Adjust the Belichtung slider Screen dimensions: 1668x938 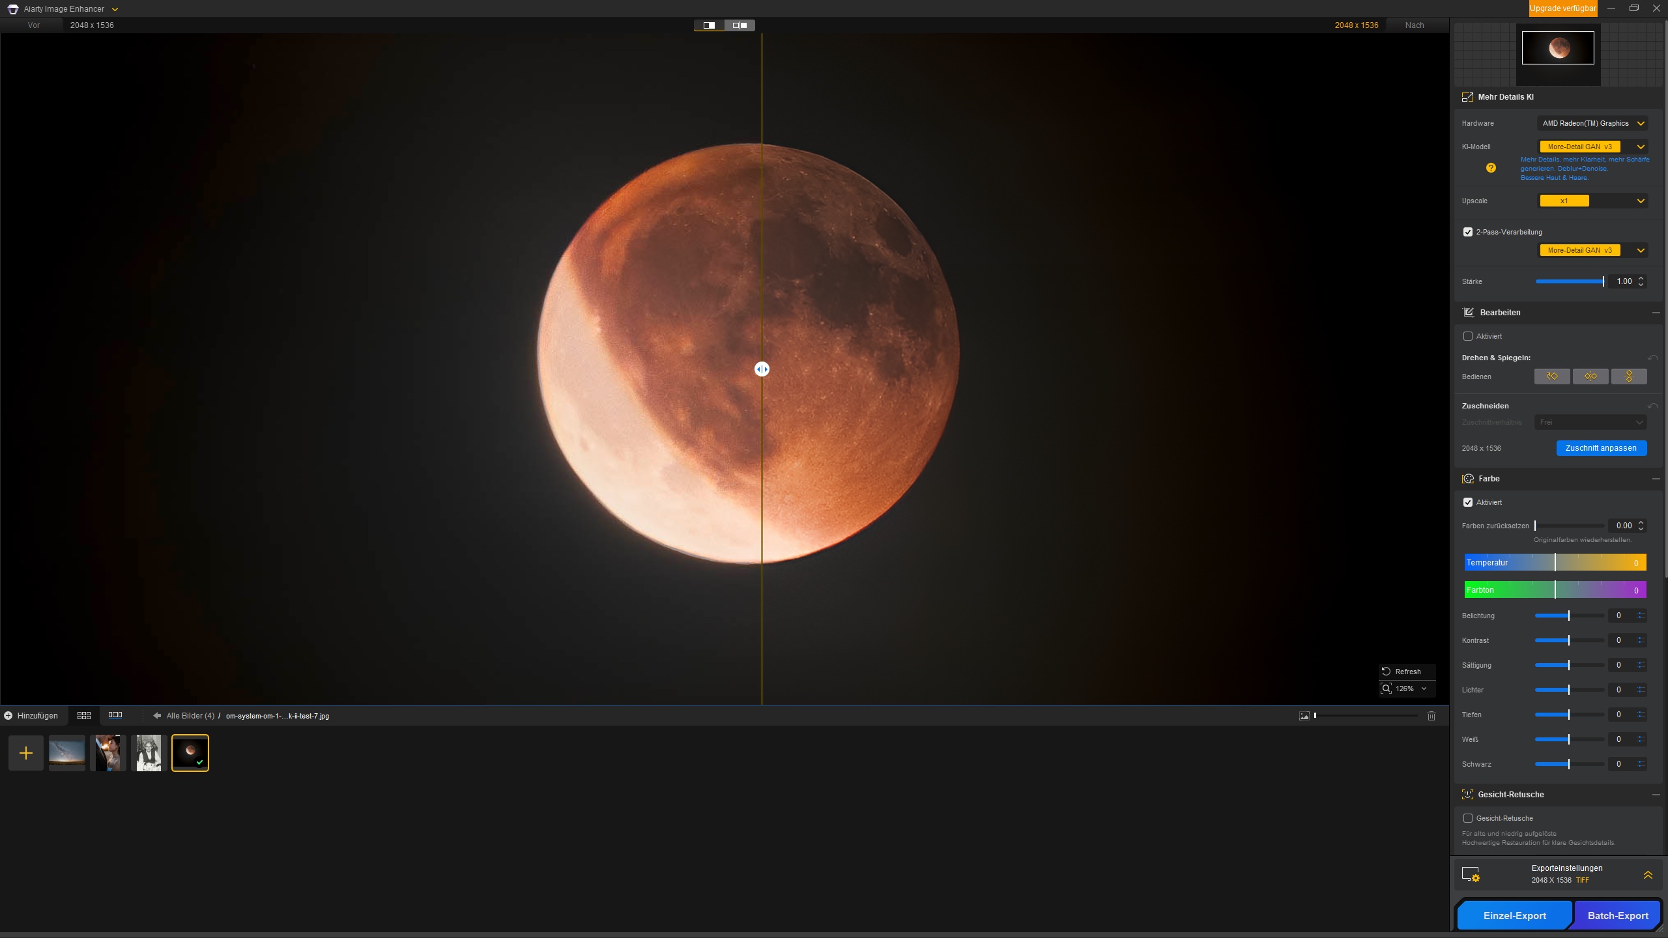click(x=1570, y=616)
